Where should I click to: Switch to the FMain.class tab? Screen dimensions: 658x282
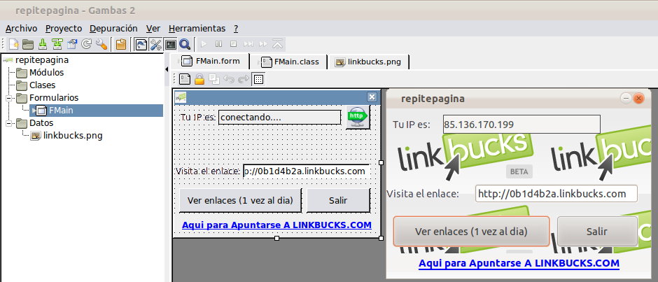[290, 62]
